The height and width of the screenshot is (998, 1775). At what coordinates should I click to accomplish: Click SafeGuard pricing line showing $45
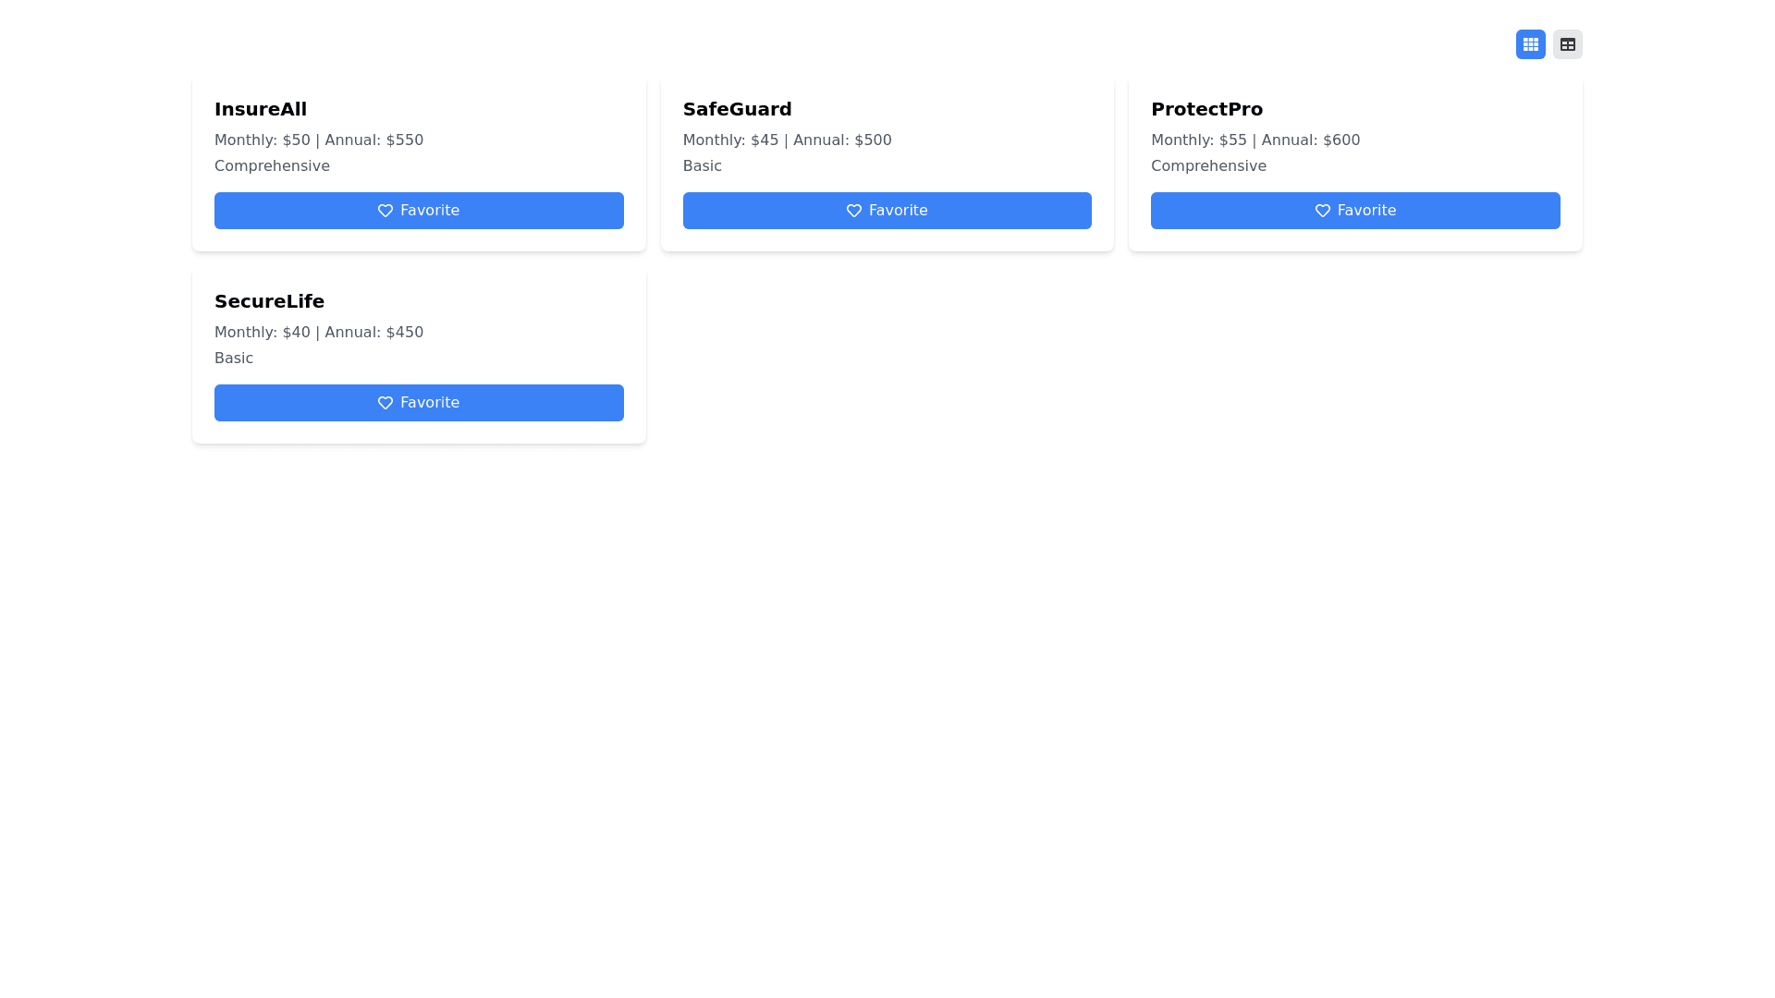pyautogui.click(x=787, y=140)
